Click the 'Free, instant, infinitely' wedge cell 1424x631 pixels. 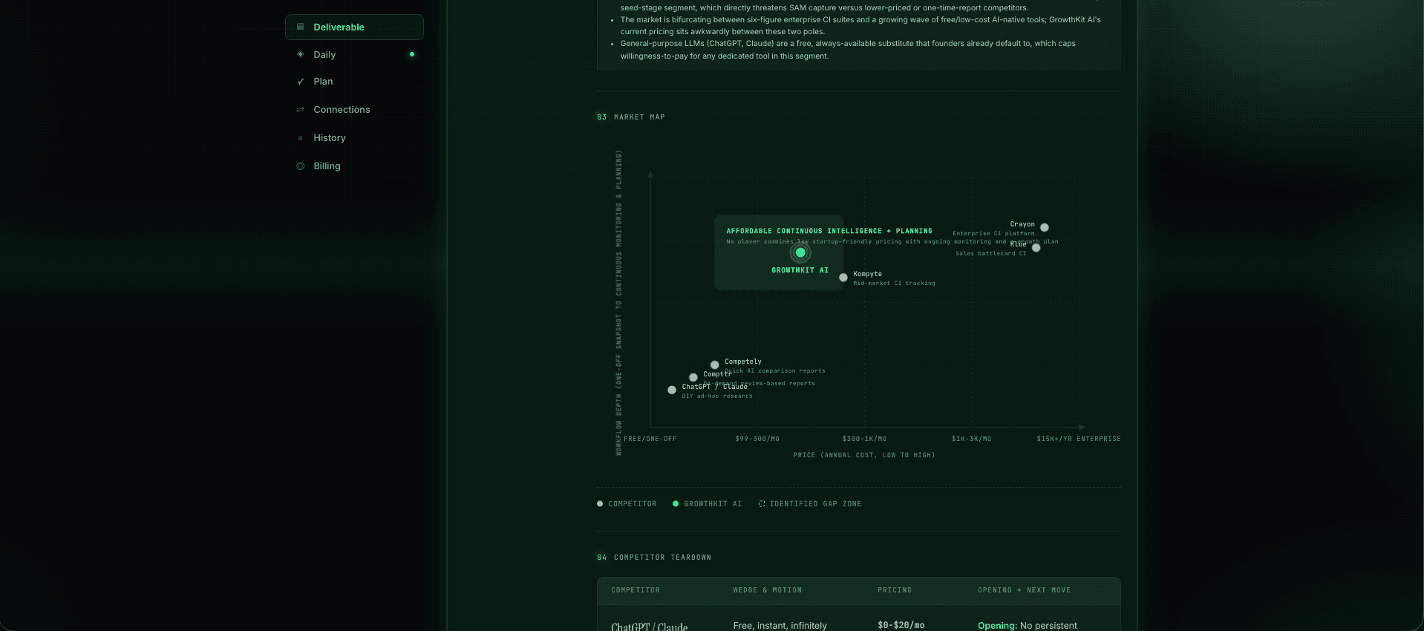coord(780,626)
